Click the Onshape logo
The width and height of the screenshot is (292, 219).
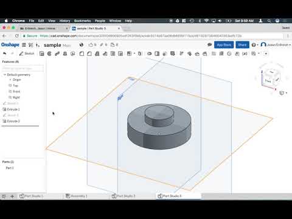(x=10, y=44)
